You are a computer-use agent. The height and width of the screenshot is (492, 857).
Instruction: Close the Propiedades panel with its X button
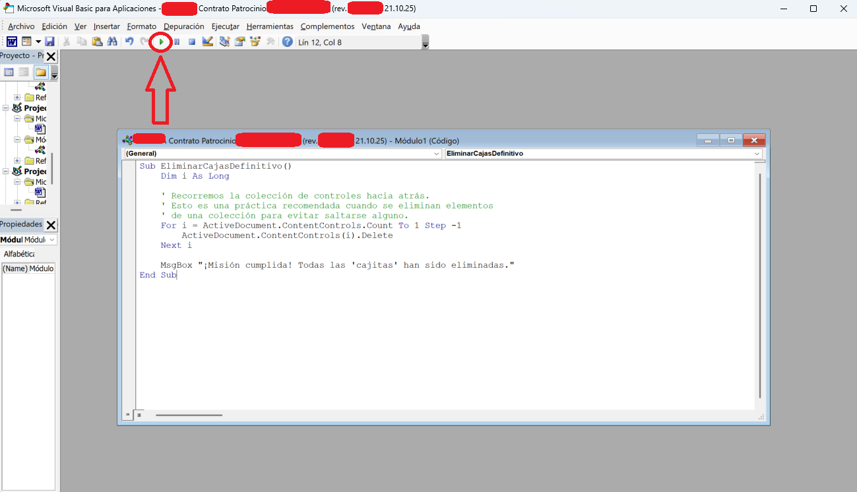[x=51, y=224]
